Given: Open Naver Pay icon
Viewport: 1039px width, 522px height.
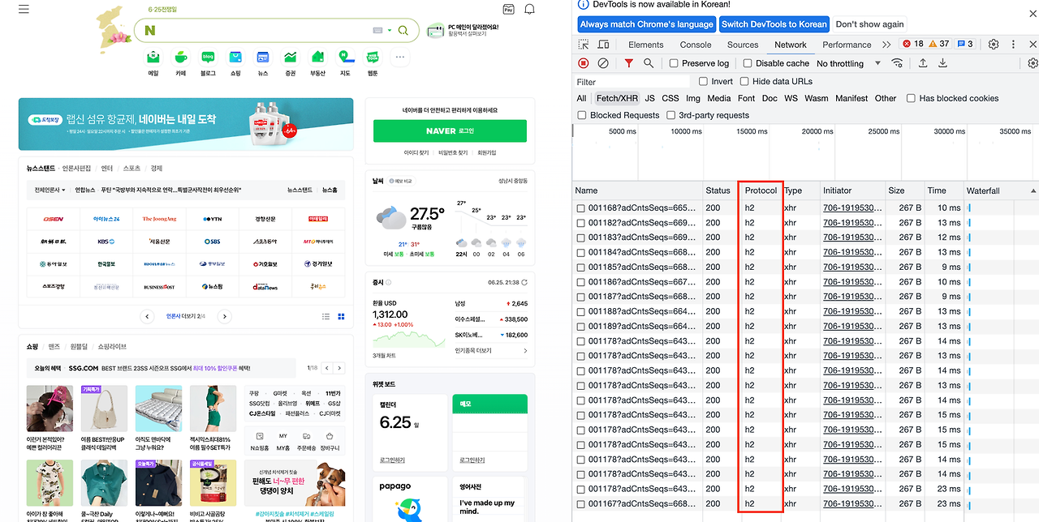Looking at the screenshot, I should (x=508, y=9).
